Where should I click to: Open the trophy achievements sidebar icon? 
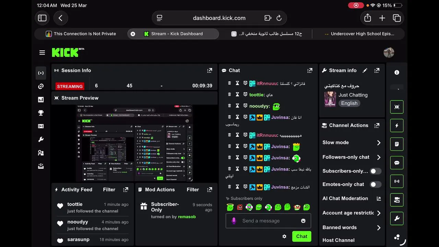coord(41,113)
